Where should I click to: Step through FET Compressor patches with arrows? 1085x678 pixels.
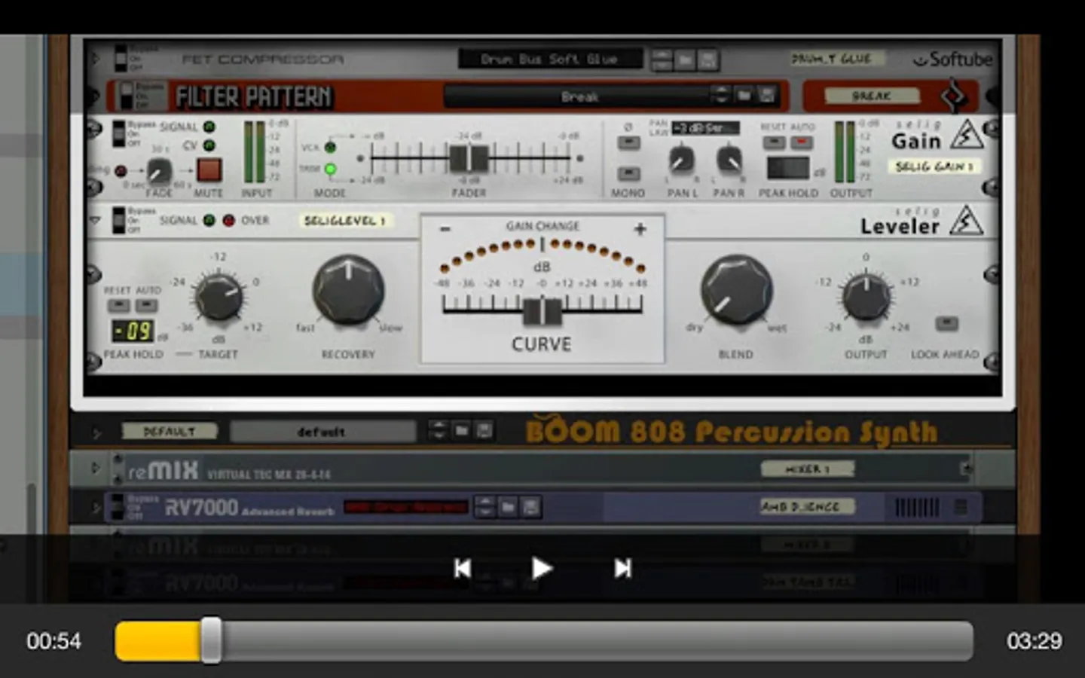[x=662, y=59]
